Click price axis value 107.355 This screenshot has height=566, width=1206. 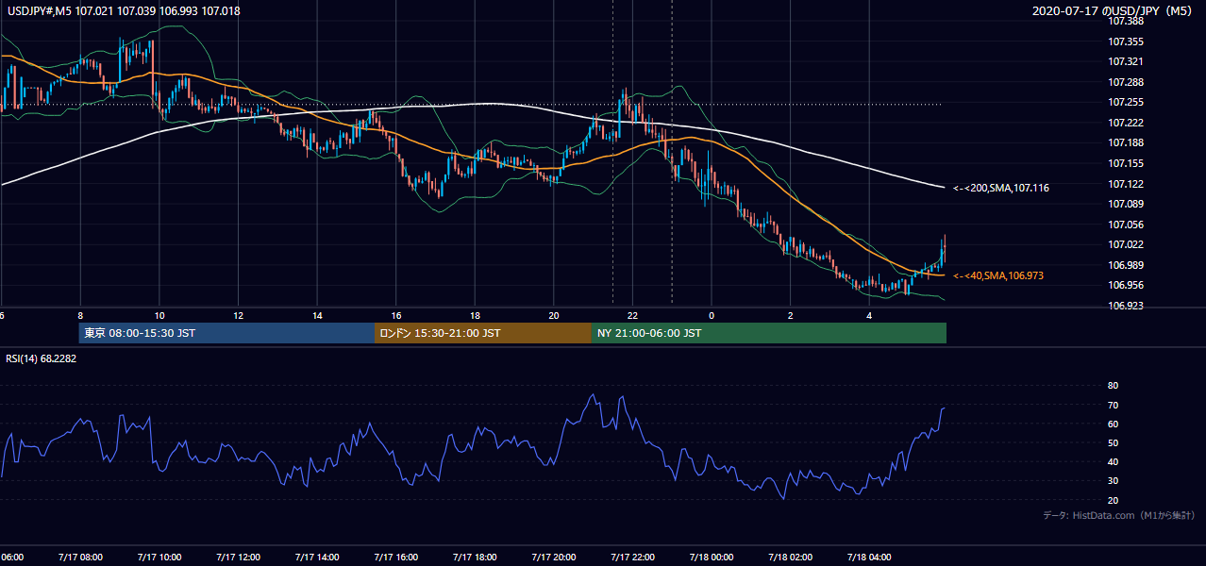[1126, 42]
